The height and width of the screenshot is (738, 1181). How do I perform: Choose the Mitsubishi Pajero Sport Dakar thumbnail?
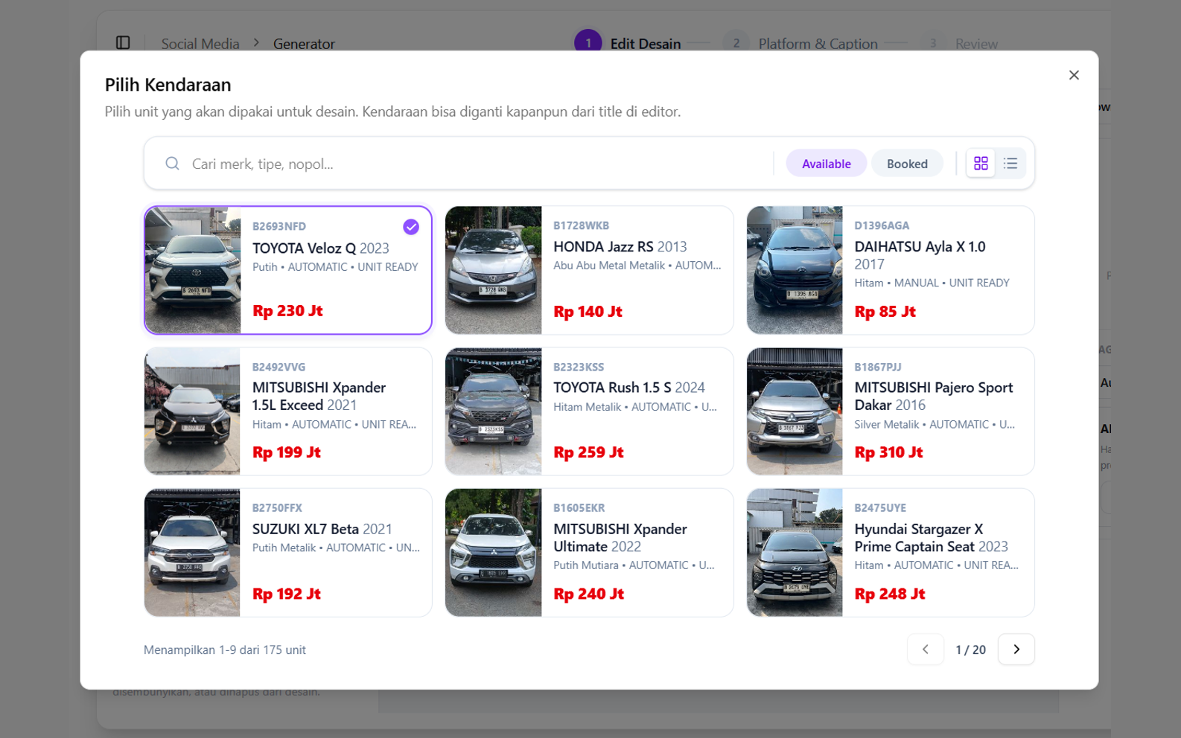[795, 411]
